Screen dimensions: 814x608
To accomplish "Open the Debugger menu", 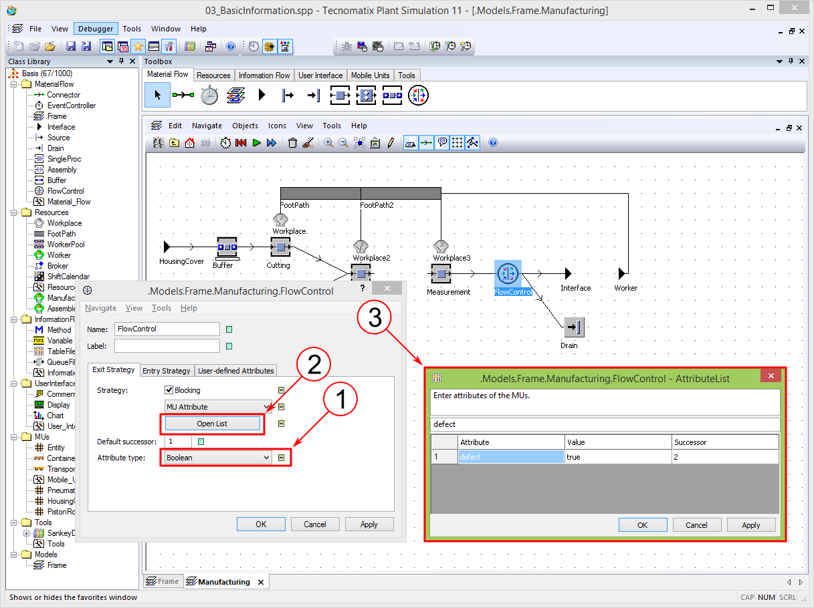I will pos(96,29).
